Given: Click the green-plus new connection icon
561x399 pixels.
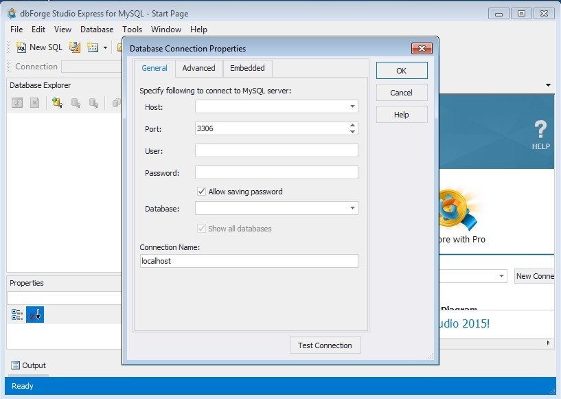Looking at the screenshot, I should tap(57, 103).
